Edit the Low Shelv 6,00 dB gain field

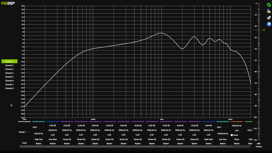53,125
